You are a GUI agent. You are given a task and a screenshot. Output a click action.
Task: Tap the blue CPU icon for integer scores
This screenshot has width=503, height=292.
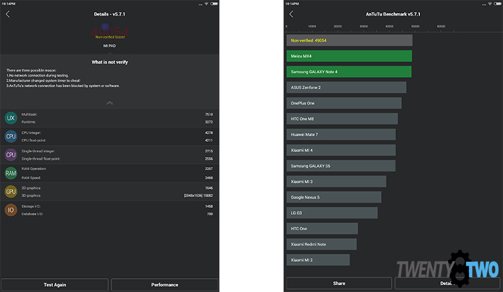click(11, 136)
